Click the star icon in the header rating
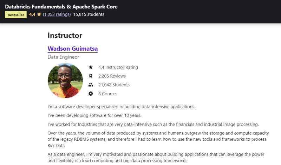Screen dimensions: 281x165 [39, 14]
